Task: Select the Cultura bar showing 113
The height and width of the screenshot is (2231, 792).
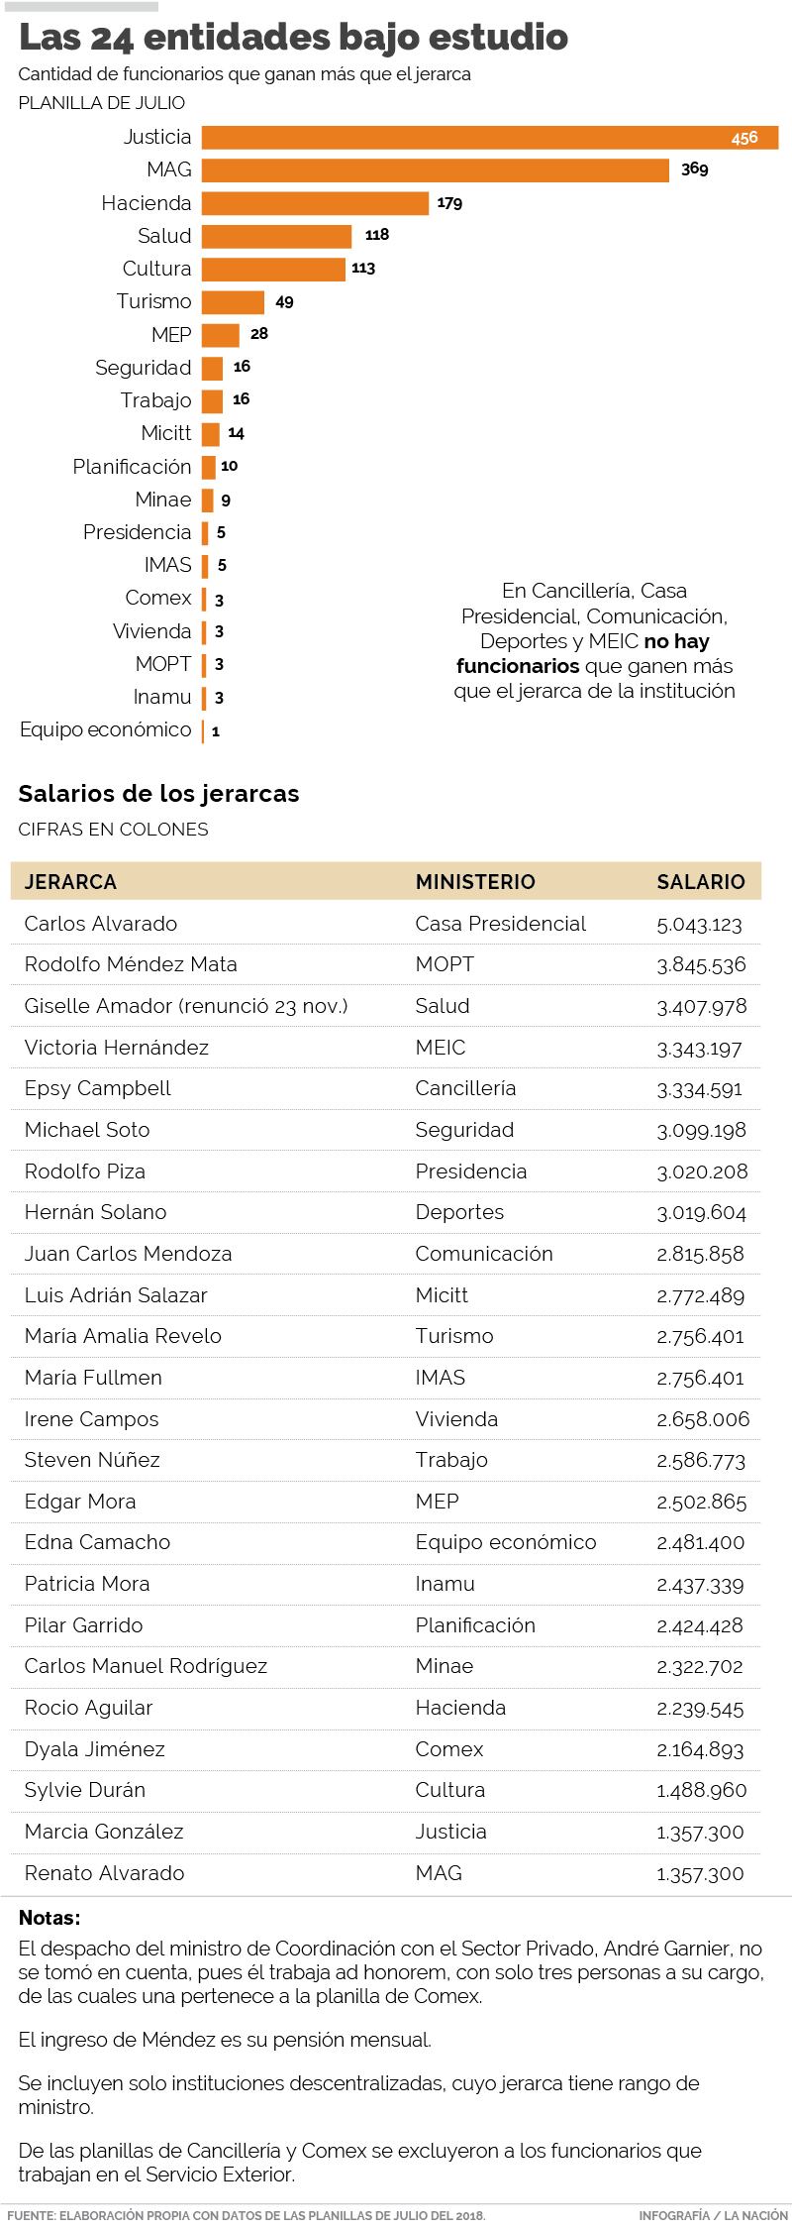Action: click(x=273, y=269)
